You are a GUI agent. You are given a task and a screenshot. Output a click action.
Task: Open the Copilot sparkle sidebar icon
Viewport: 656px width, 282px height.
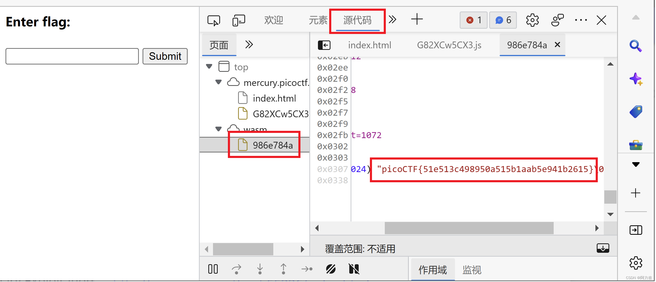click(x=635, y=79)
